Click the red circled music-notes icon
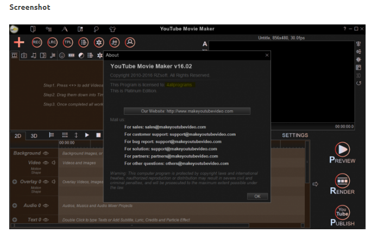Viewport: 371px width, 239px height. click(x=115, y=42)
